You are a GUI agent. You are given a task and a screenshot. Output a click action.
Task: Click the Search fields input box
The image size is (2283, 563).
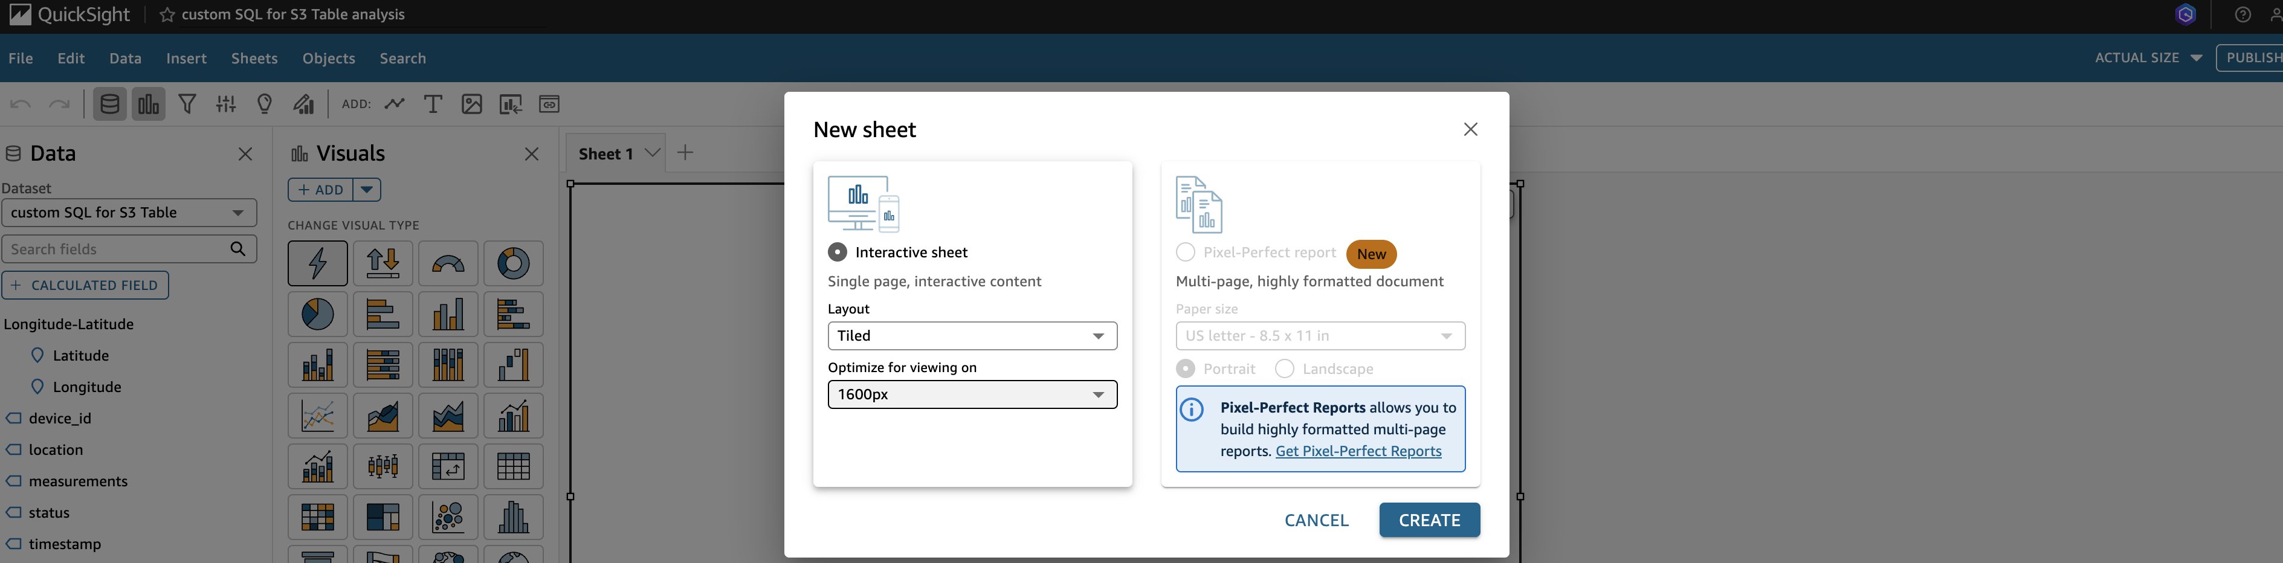point(115,249)
